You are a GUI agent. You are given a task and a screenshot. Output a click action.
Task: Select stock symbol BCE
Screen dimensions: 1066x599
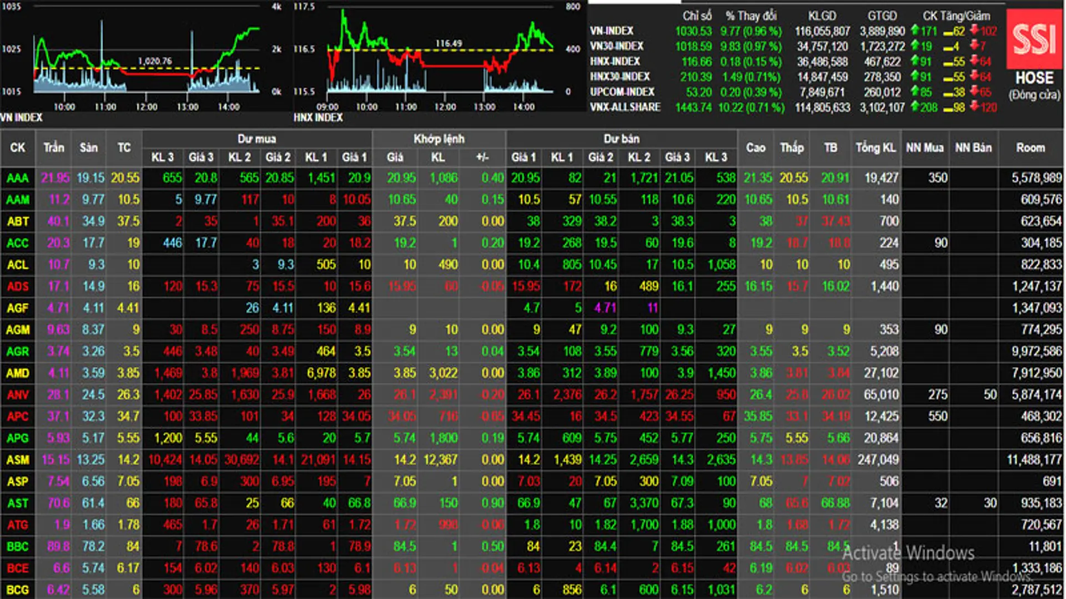(17, 568)
